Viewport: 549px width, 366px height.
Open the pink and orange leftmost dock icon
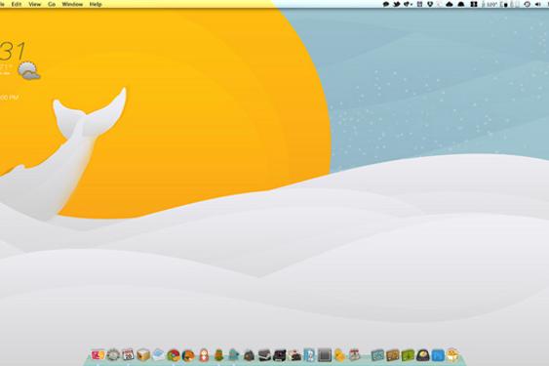[x=98, y=355]
